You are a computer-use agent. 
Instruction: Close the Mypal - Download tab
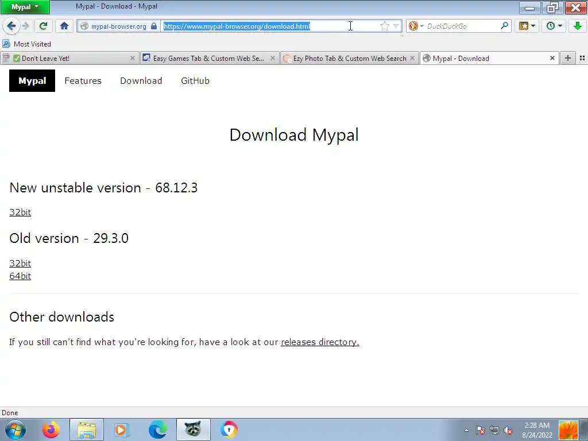552,58
